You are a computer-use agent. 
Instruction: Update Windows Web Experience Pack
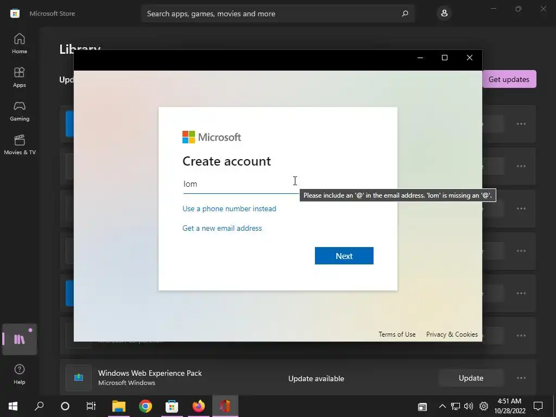click(471, 378)
